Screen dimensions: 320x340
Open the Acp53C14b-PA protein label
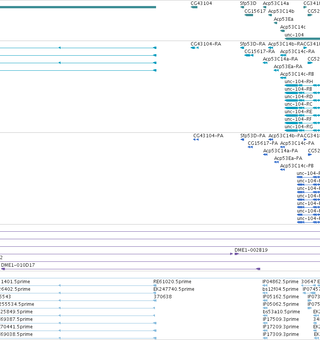pos(286,135)
